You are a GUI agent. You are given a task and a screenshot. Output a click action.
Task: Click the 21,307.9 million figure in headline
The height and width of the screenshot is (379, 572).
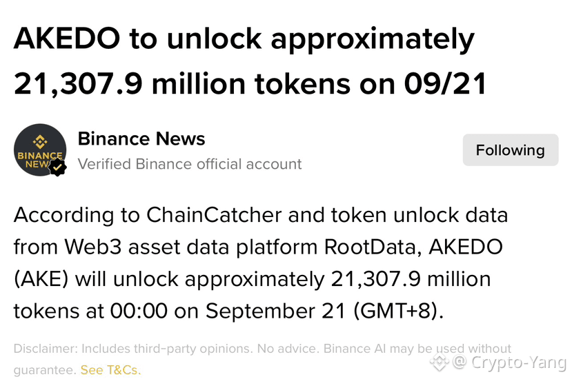[130, 84]
